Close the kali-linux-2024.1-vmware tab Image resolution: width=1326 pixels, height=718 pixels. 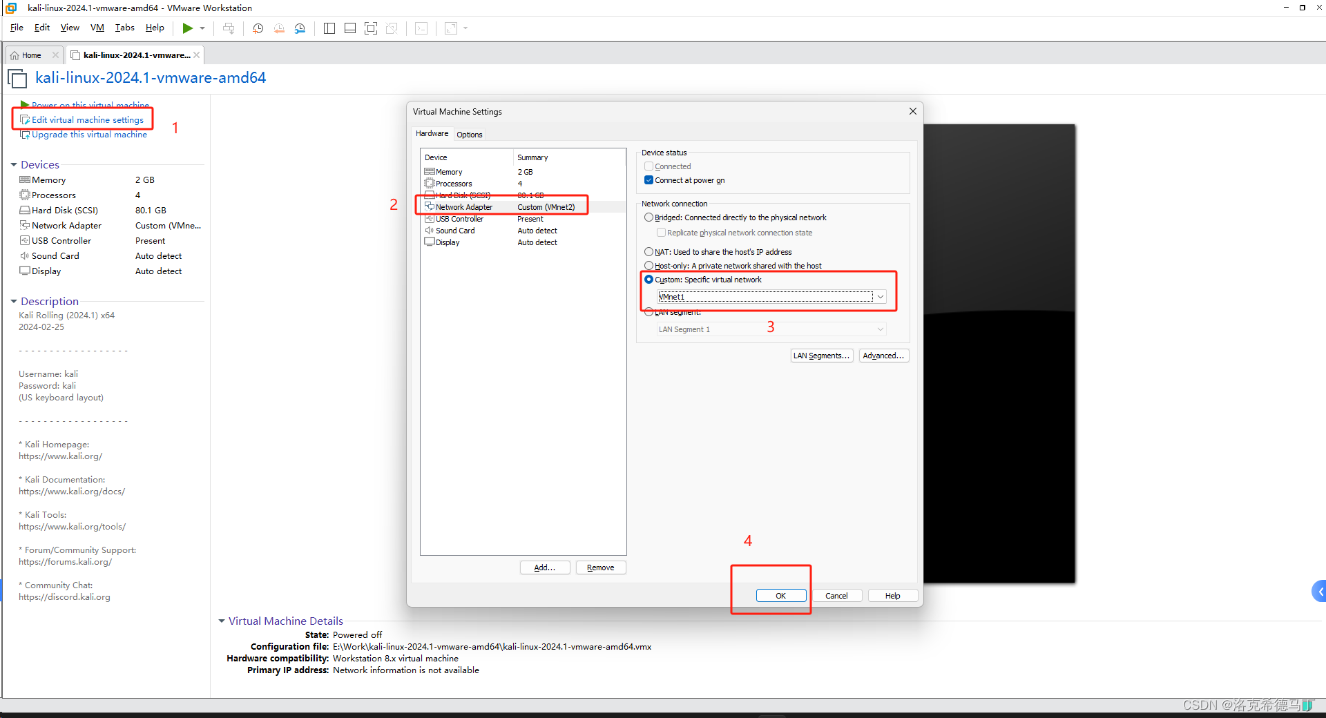click(197, 55)
